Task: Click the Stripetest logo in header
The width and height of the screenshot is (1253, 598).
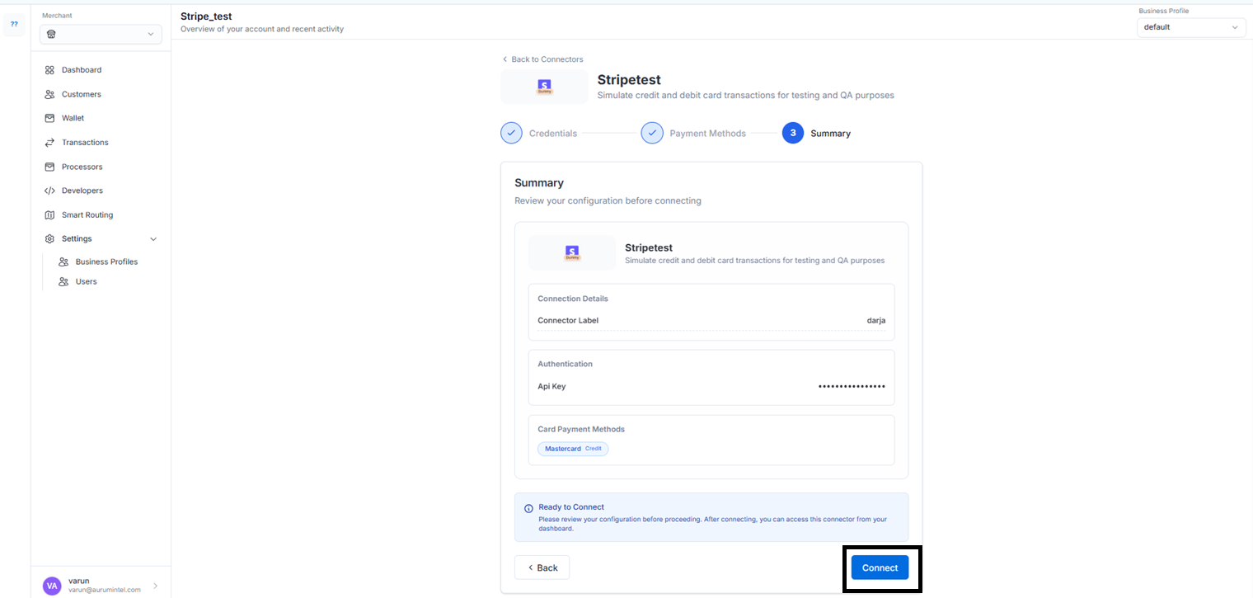Action: (x=544, y=87)
